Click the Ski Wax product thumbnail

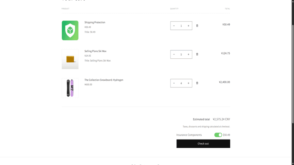(70, 59)
